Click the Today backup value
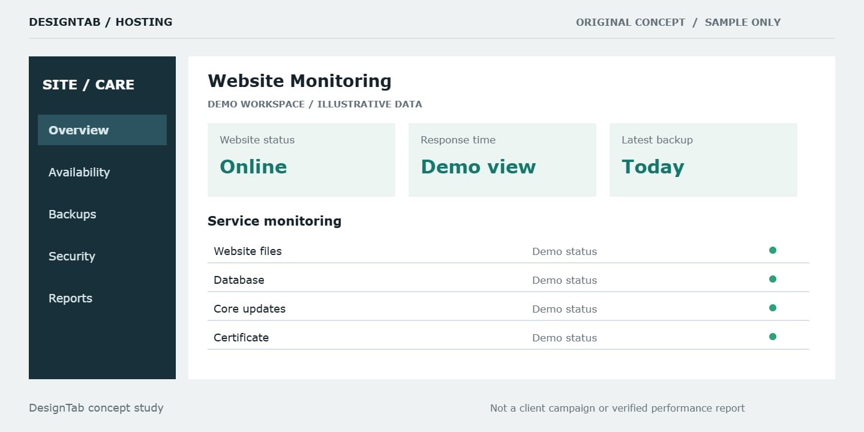The height and width of the screenshot is (432, 864). pos(653,167)
